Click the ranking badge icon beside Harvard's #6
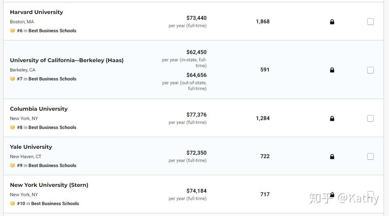 [x=12, y=31]
